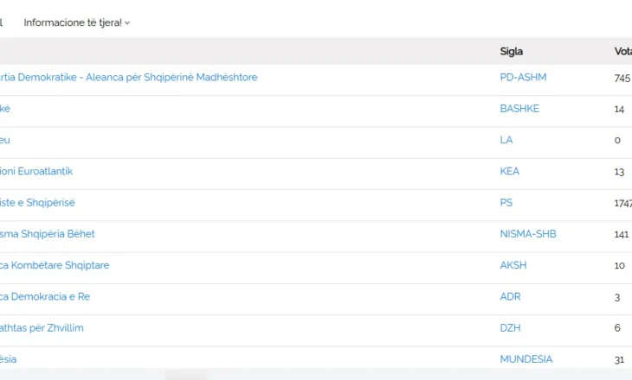Click the Sigla column header

[512, 52]
